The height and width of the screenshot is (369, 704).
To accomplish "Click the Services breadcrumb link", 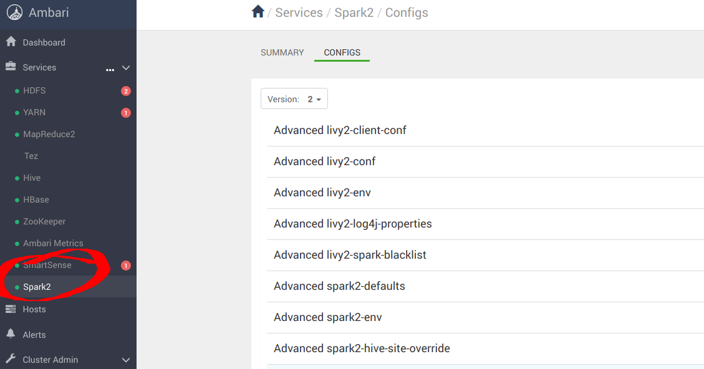I will point(299,12).
